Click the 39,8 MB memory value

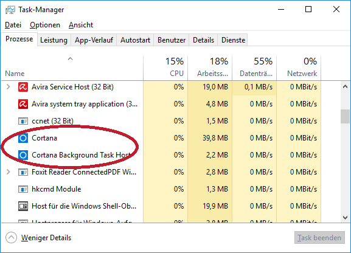[215, 138]
